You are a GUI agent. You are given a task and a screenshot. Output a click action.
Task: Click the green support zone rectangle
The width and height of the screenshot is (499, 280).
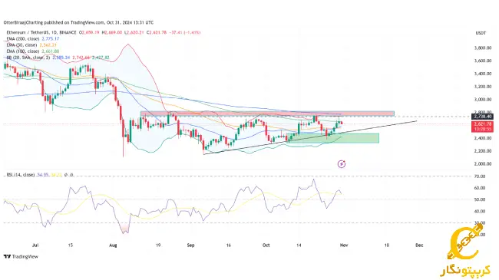[x=332, y=138]
